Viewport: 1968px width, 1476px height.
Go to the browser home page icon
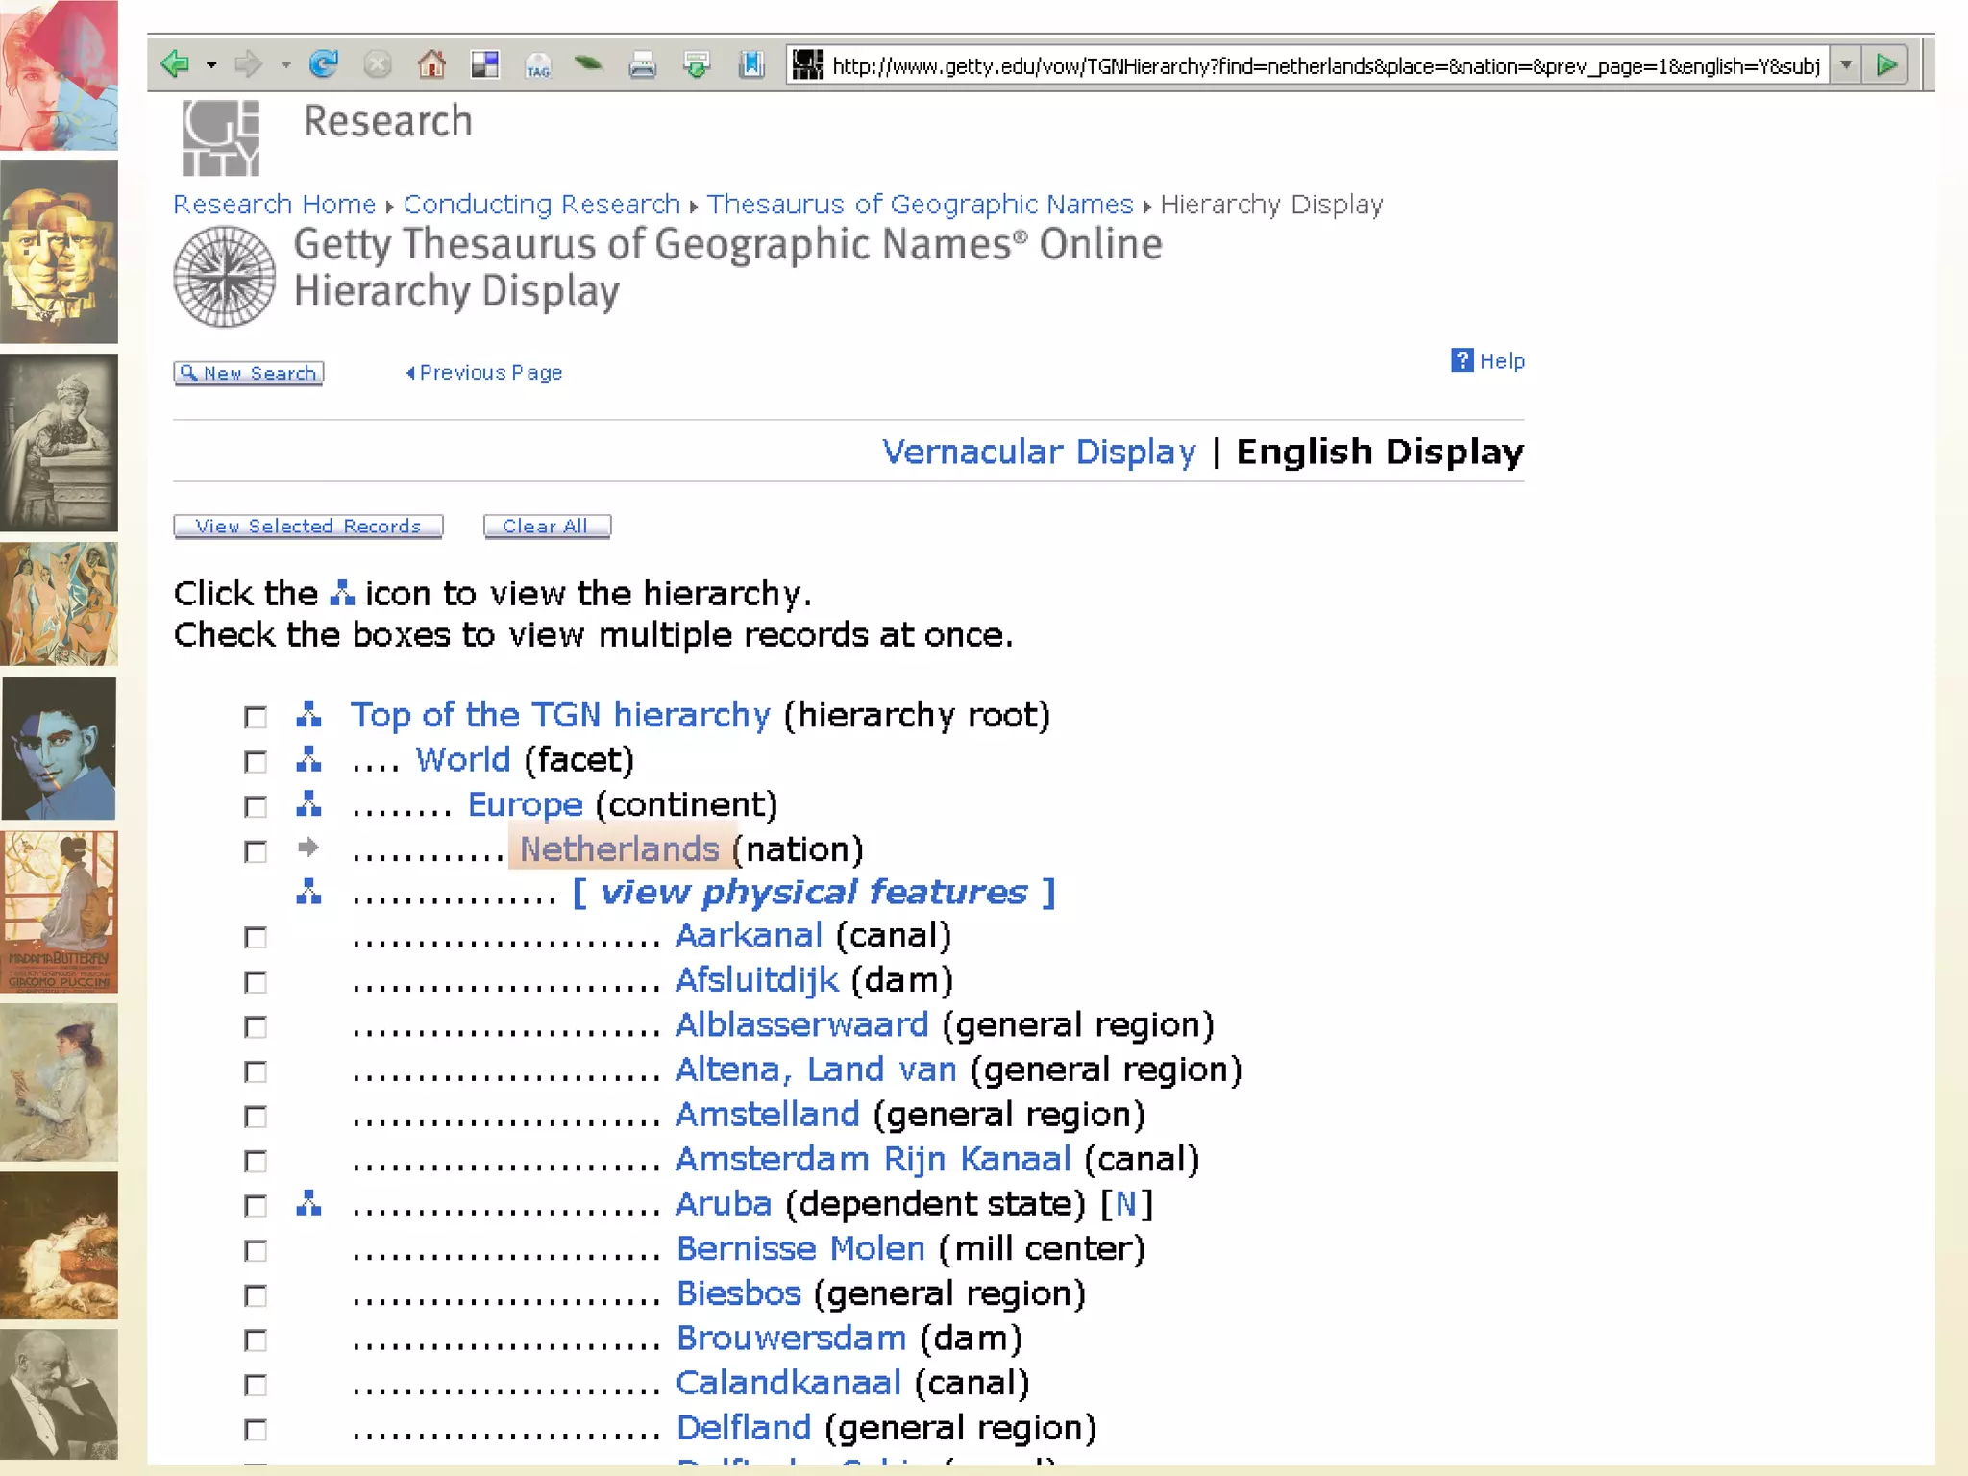coord(431,64)
